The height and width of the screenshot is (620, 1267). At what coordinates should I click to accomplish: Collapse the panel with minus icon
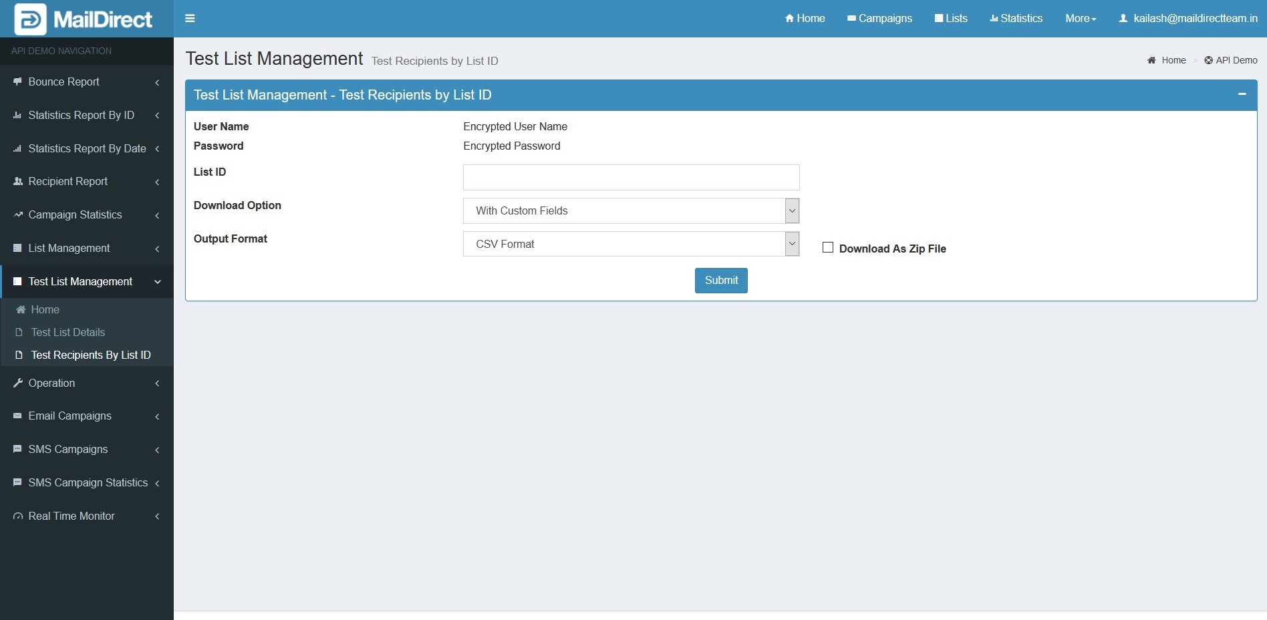pyautogui.click(x=1242, y=95)
